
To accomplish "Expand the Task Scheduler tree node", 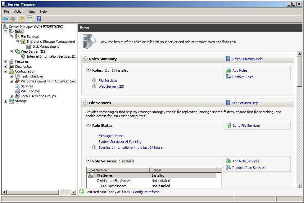I will click(11, 76).
